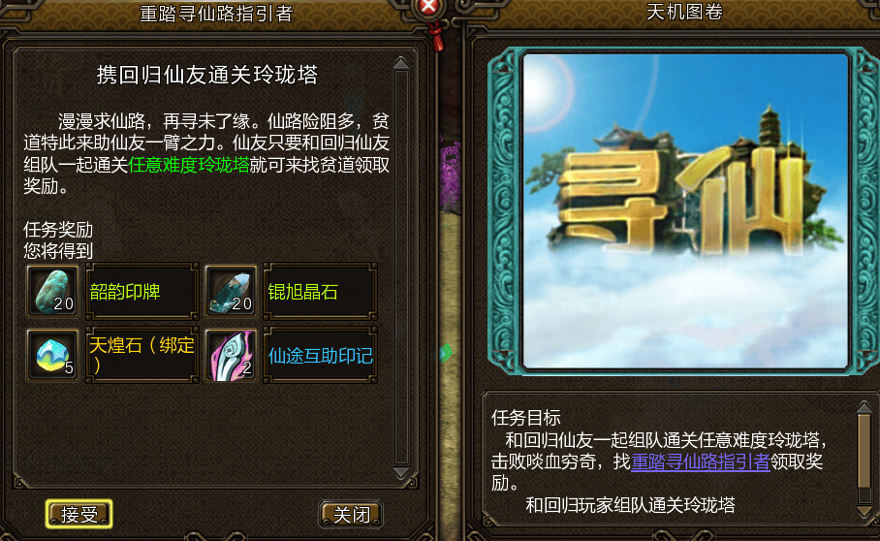Click the 仙途互助印记 reward name label

click(321, 356)
